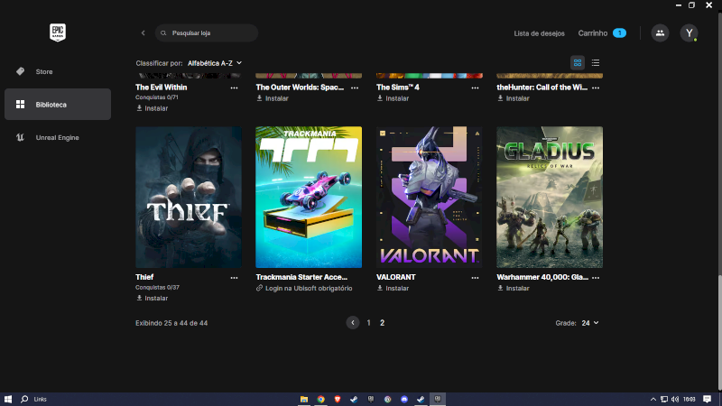Expand the Grade 24 items dropdown
This screenshot has width=722, height=406.
coord(590,322)
